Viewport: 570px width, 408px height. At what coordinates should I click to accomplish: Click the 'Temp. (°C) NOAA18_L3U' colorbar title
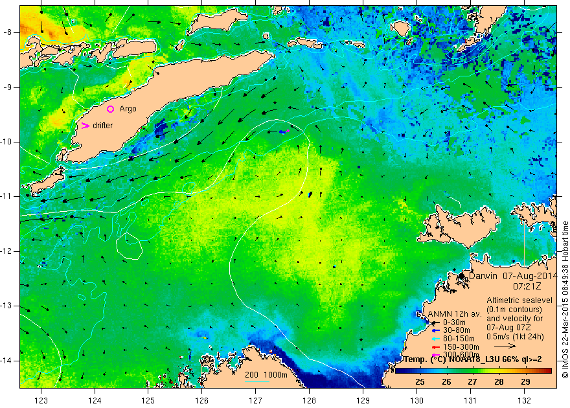click(452, 359)
